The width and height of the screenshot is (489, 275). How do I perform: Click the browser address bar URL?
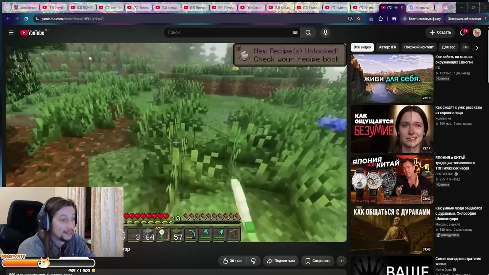tap(73, 19)
